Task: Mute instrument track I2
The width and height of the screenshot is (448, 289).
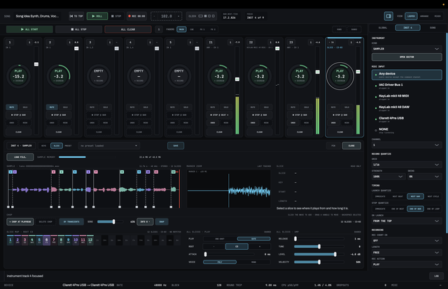Action: (253, 108)
